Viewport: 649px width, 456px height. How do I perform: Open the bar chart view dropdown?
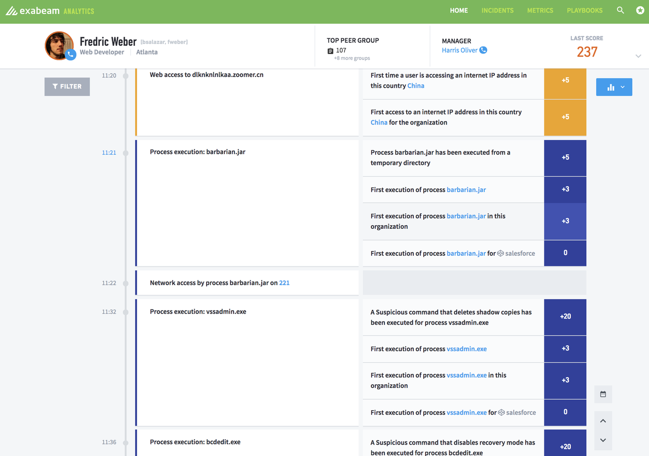614,87
